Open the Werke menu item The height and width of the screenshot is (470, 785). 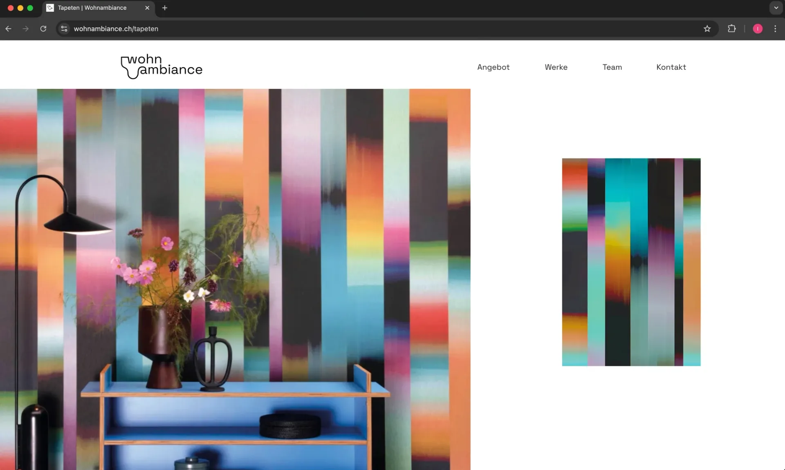(556, 67)
